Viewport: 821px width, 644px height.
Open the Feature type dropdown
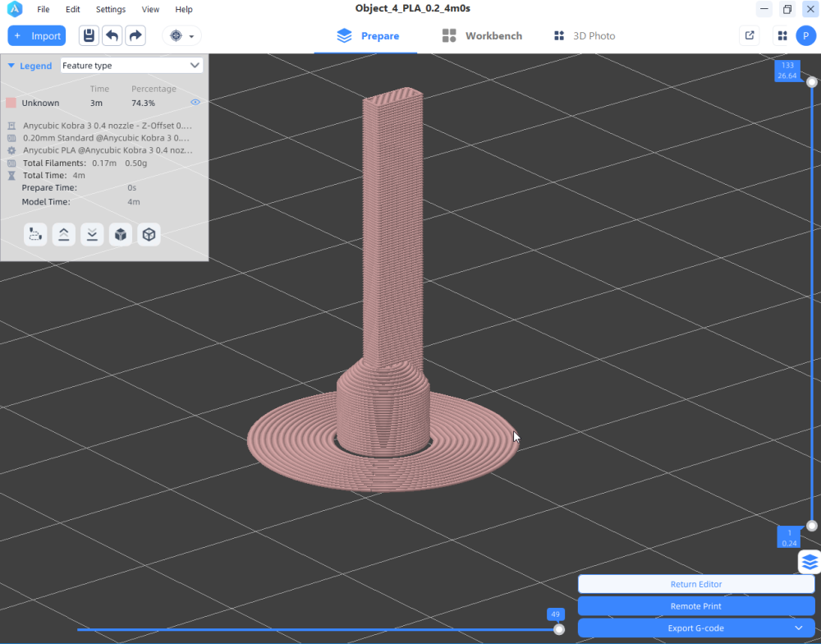[131, 66]
